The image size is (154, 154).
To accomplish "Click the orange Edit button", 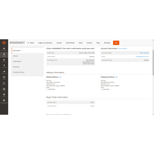I will 116,43.
